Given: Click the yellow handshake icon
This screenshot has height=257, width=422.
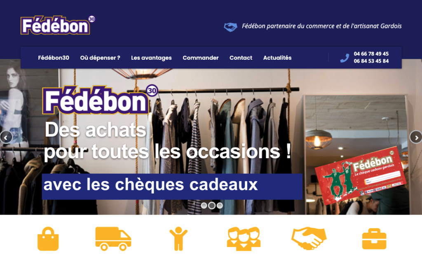Looking at the screenshot, I should coord(309,238).
